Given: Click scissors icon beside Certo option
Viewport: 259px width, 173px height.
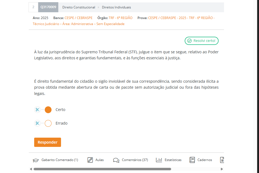Looking at the screenshot, I should [37, 110].
